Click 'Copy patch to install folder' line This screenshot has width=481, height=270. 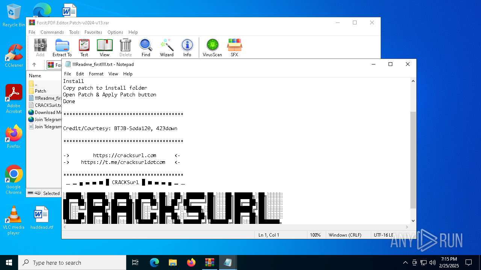[x=105, y=88]
